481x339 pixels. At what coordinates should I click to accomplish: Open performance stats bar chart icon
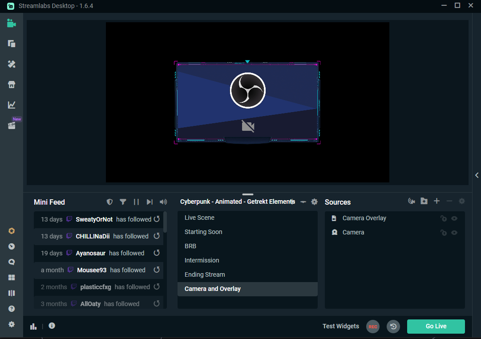click(33, 326)
